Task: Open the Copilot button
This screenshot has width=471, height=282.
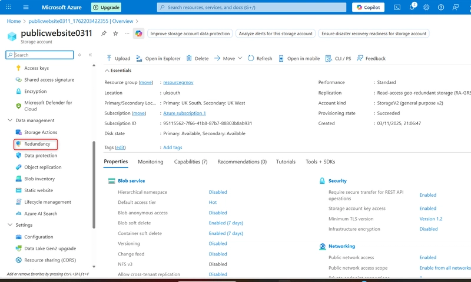Action: (x=368, y=8)
